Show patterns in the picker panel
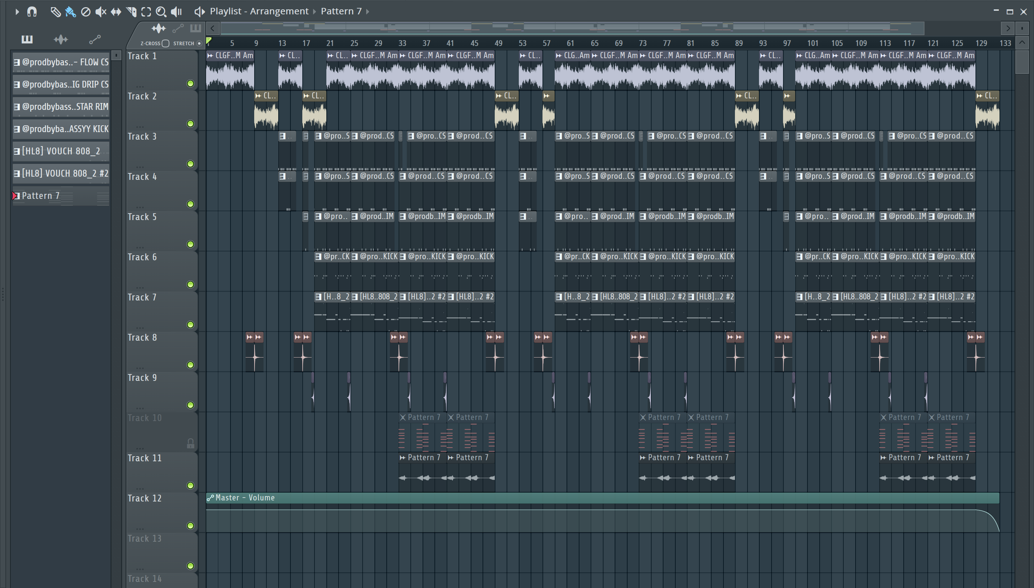Viewport: 1034px width, 588px height. [x=27, y=39]
